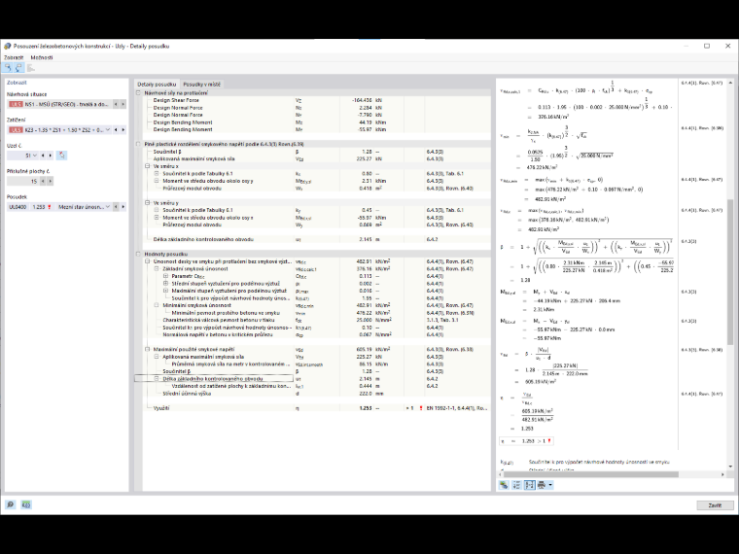Click the export image icon below formula panel
Image resolution: width=739 pixels, height=554 pixels.
[504, 485]
